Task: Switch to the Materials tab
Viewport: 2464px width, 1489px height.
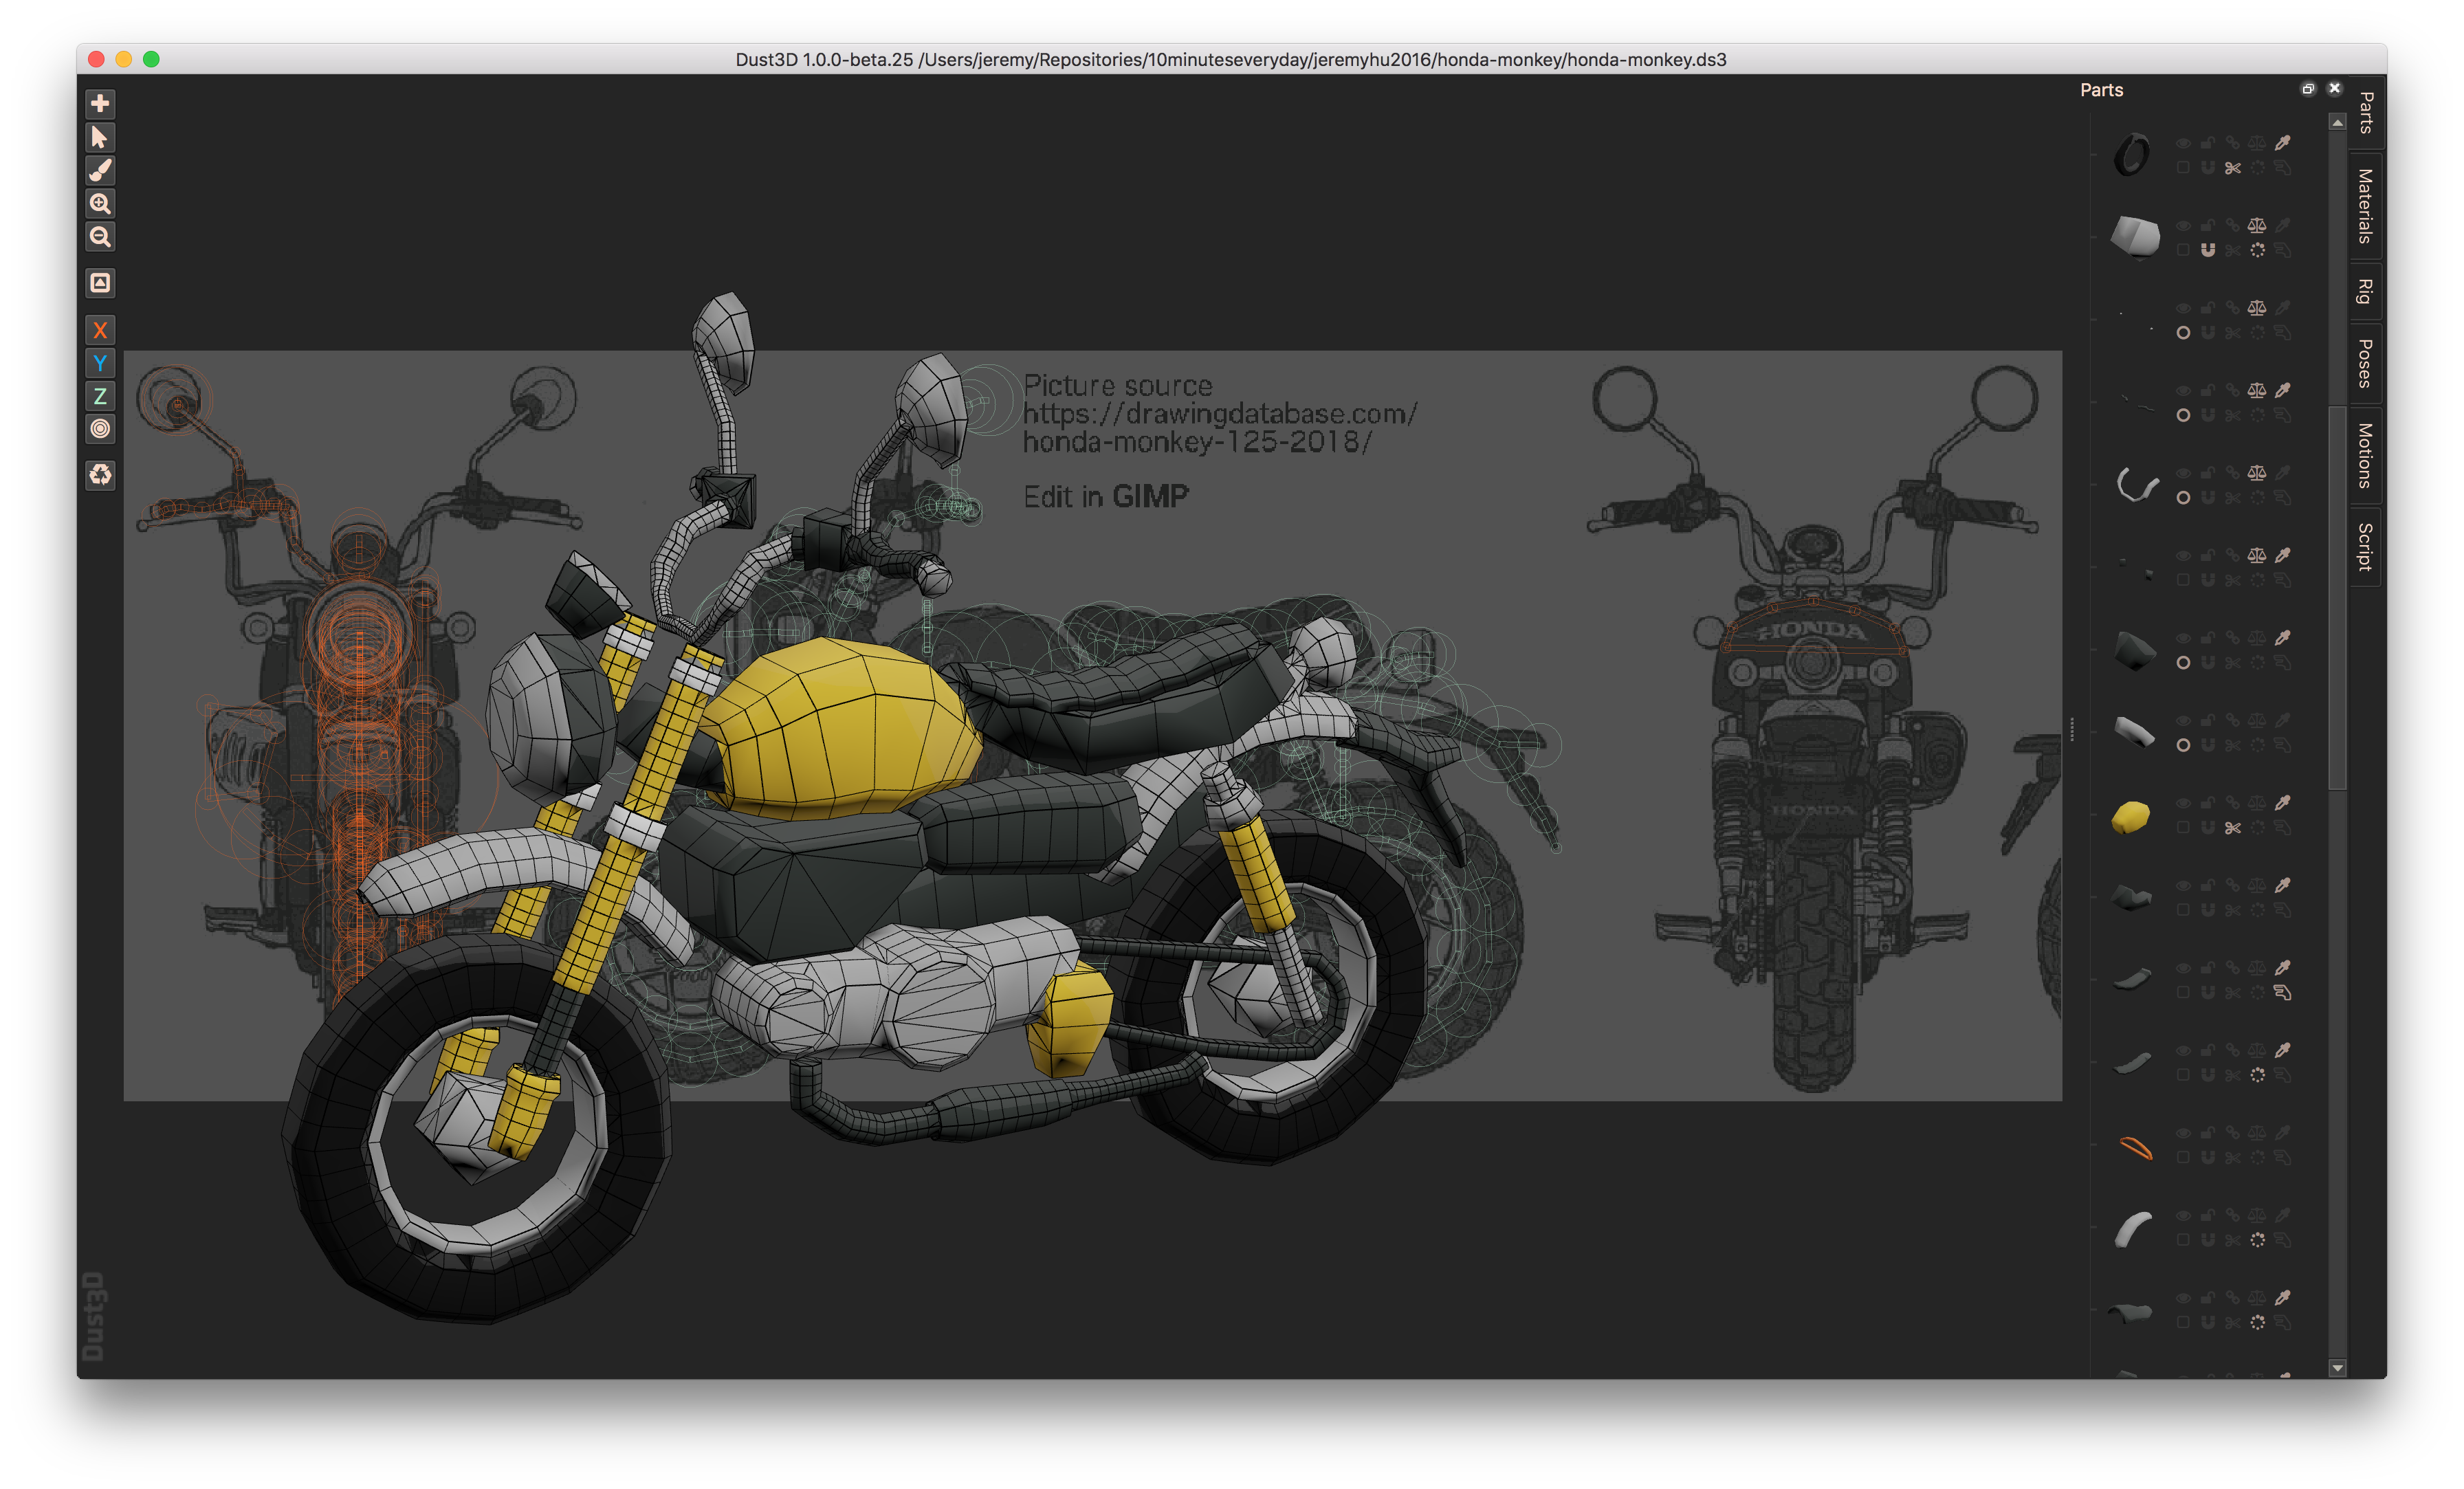Action: 2365,206
